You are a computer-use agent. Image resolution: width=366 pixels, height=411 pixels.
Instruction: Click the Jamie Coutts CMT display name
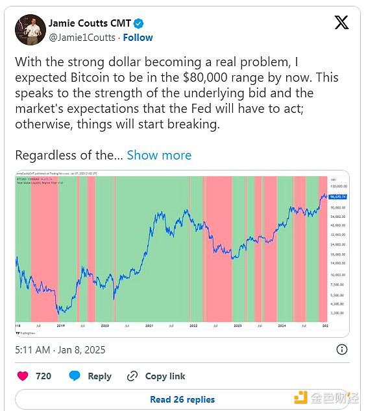[x=90, y=23]
